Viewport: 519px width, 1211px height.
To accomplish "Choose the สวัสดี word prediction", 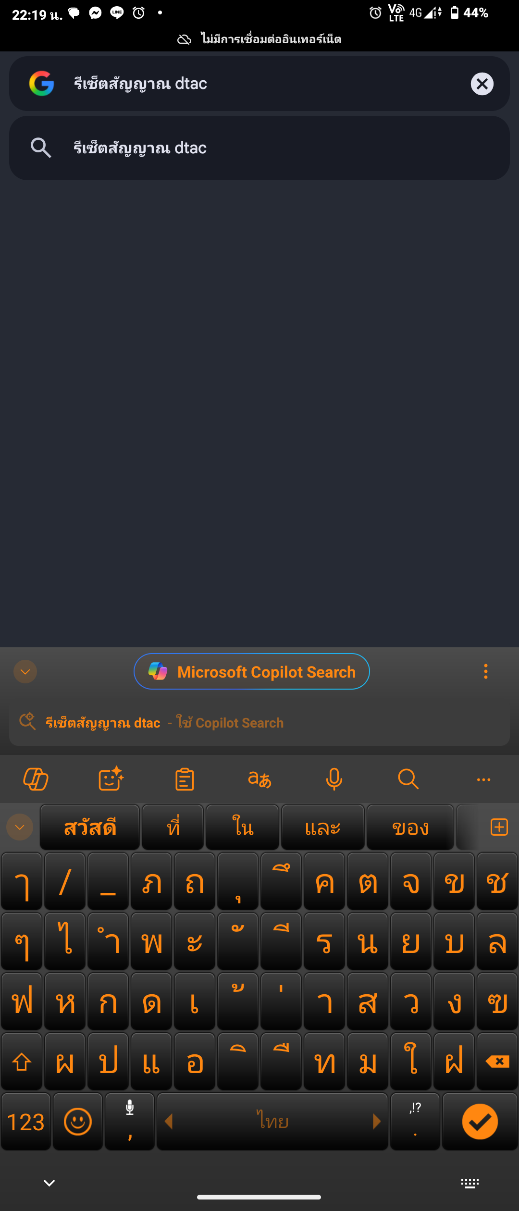I will [90, 827].
